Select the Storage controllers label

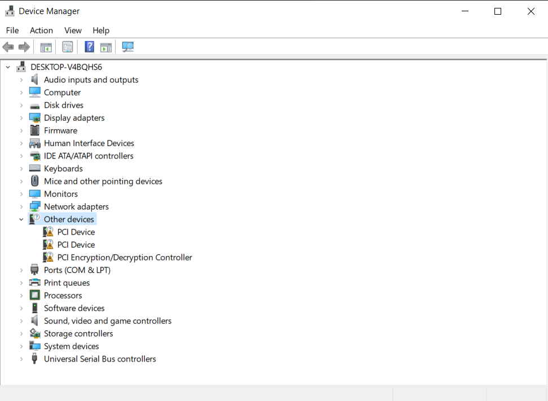pos(78,333)
